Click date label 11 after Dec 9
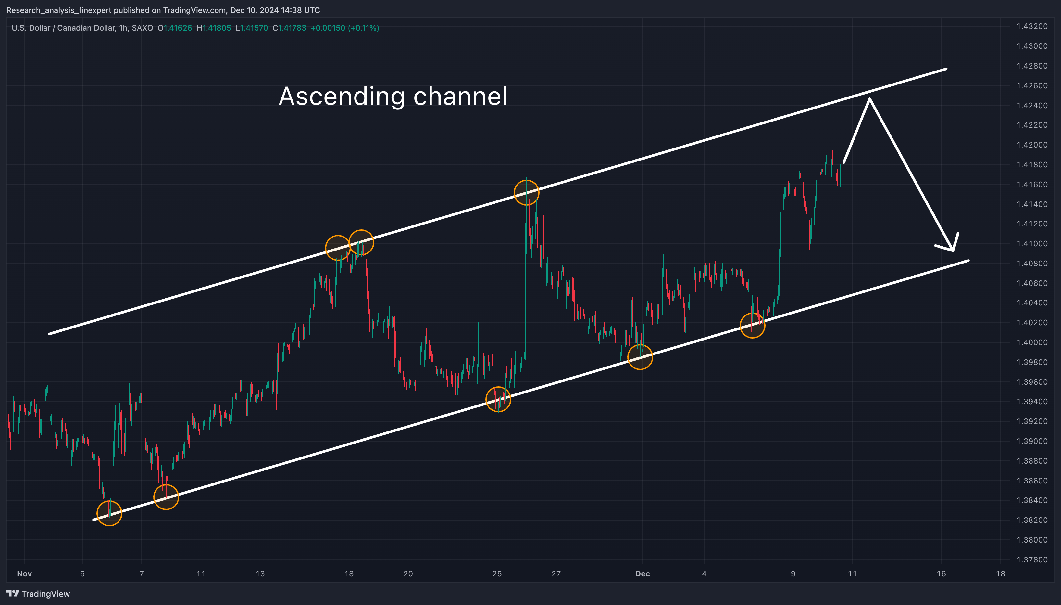Image resolution: width=1061 pixels, height=605 pixels. [852, 574]
